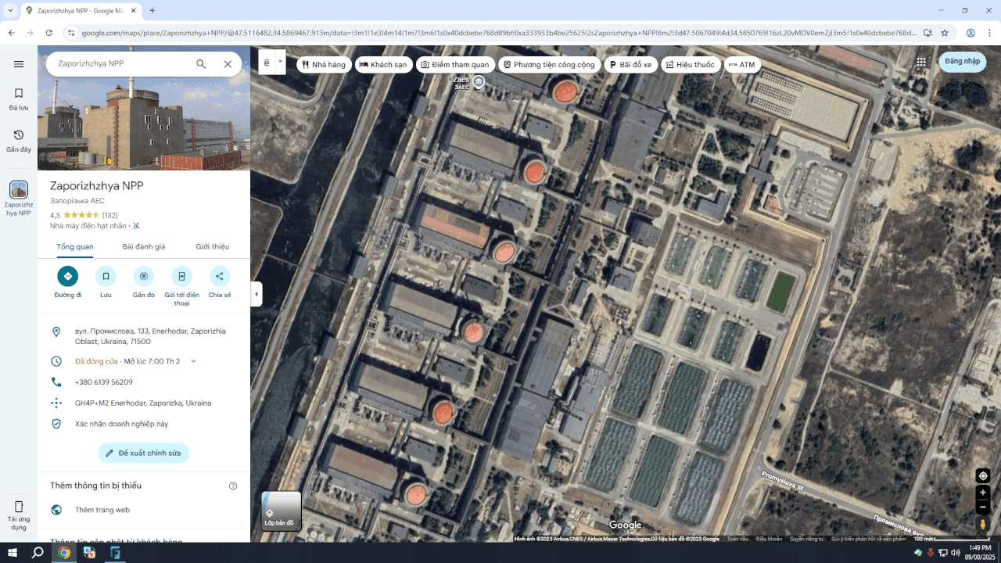Open the Chrome profile icon
Image resolution: width=1001 pixels, height=563 pixels.
click(x=971, y=33)
